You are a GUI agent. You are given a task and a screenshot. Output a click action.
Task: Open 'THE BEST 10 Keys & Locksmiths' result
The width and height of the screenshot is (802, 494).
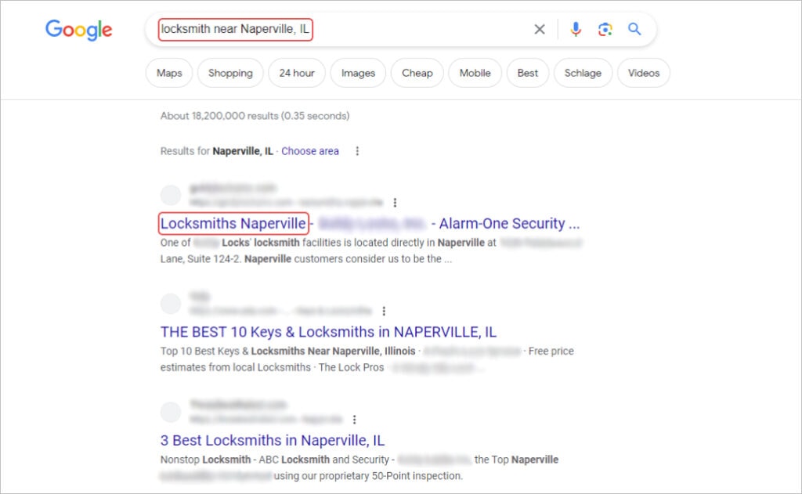330,332
